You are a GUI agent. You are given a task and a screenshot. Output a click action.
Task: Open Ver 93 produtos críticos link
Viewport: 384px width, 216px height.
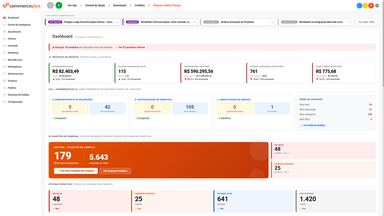(x=130, y=47)
